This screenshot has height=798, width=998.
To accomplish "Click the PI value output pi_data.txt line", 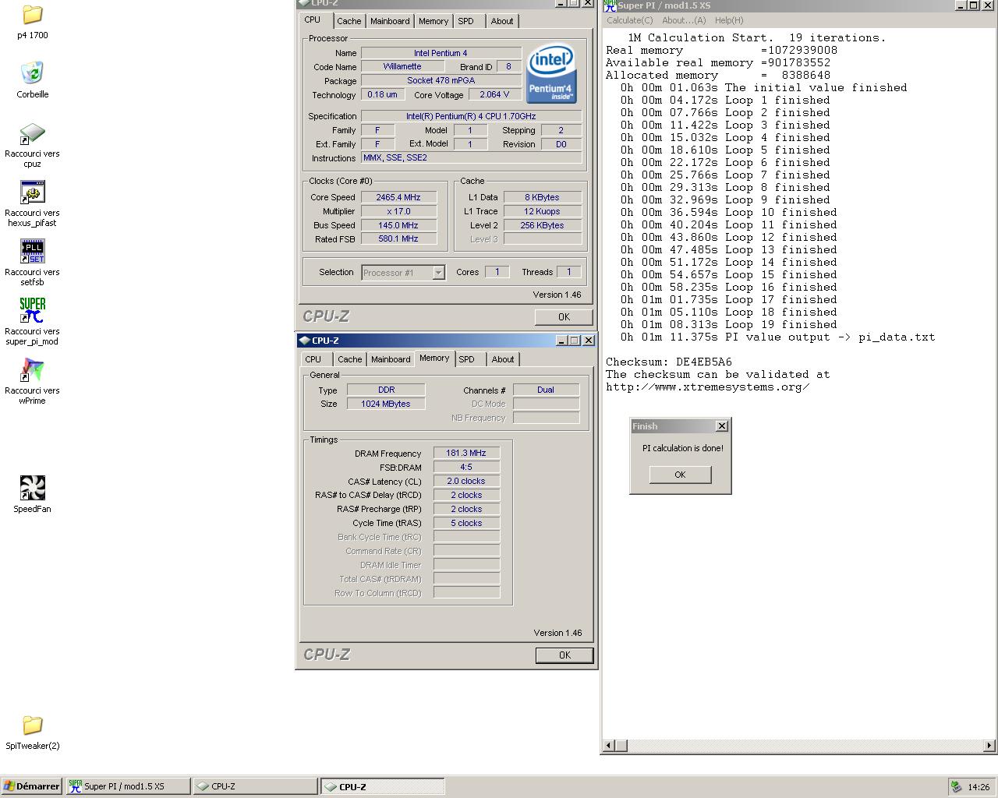I will (x=777, y=337).
